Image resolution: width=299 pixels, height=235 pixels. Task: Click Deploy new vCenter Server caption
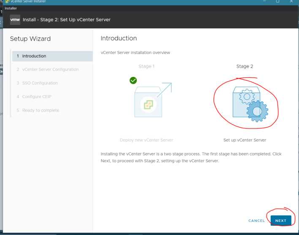point(146,140)
